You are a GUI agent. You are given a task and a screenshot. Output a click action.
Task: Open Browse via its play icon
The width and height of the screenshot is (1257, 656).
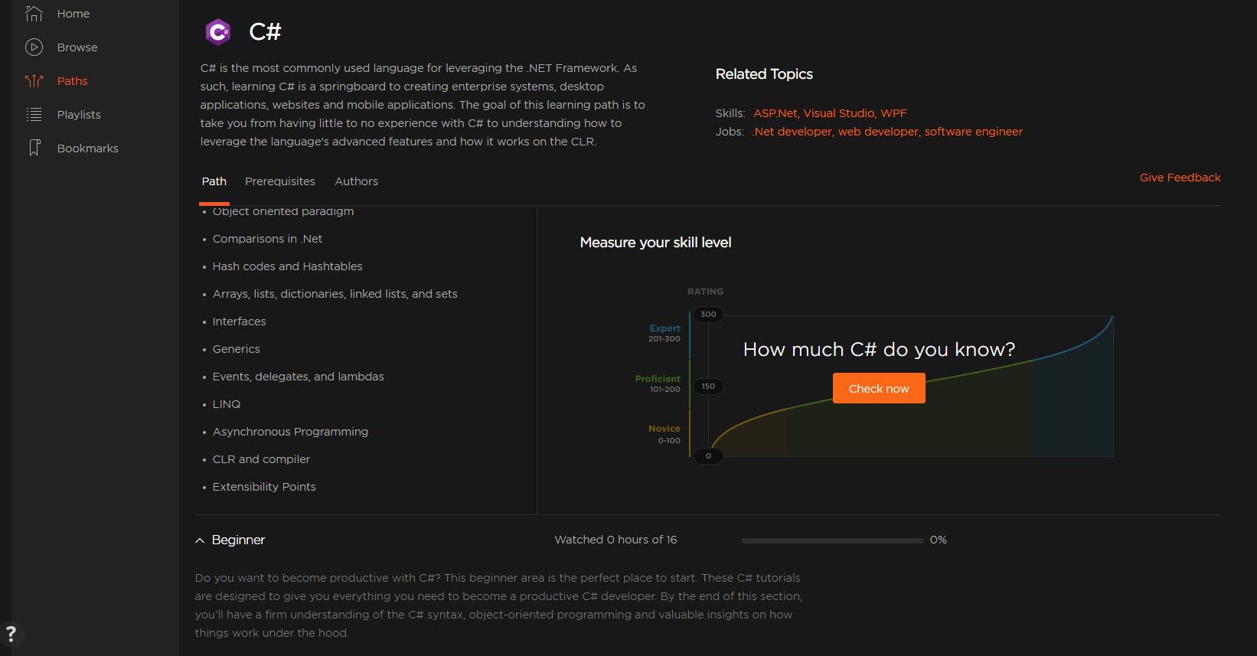pos(34,47)
